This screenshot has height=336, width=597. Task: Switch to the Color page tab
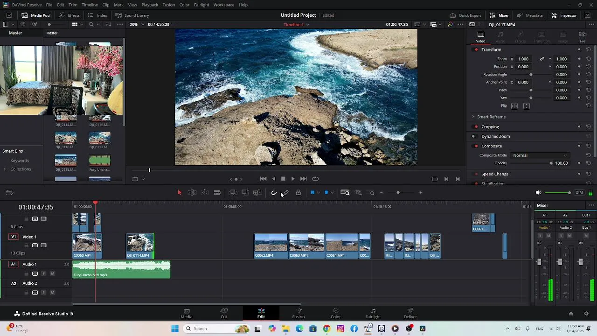coord(335,313)
